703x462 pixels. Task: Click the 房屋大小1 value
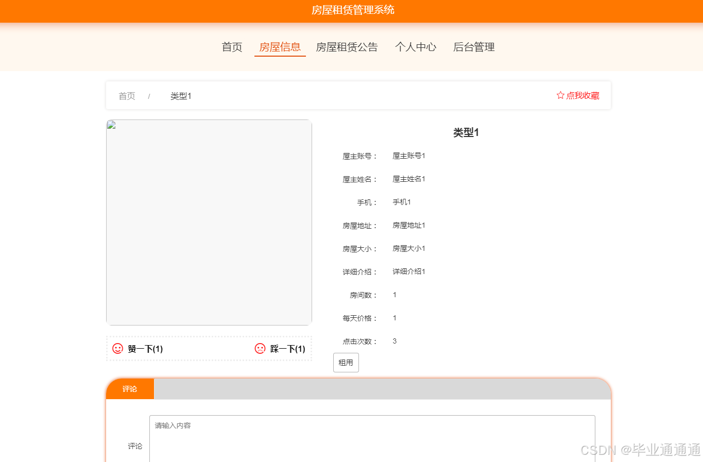409,248
